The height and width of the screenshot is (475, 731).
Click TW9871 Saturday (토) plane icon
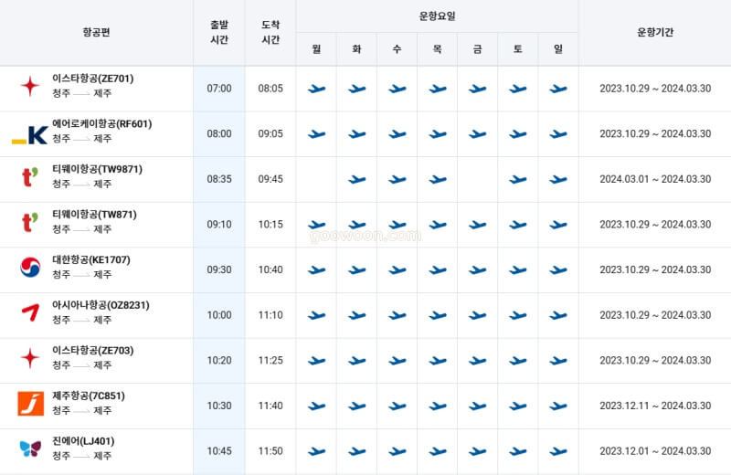click(518, 179)
